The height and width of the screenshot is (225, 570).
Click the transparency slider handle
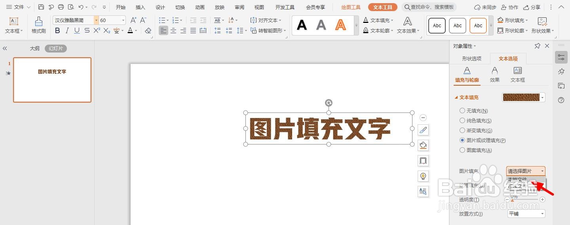point(512,201)
